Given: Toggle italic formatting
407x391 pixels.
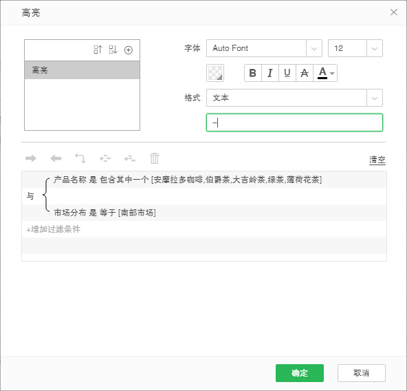Looking at the screenshot, I should pyautogui.click(x=270, y=73).
